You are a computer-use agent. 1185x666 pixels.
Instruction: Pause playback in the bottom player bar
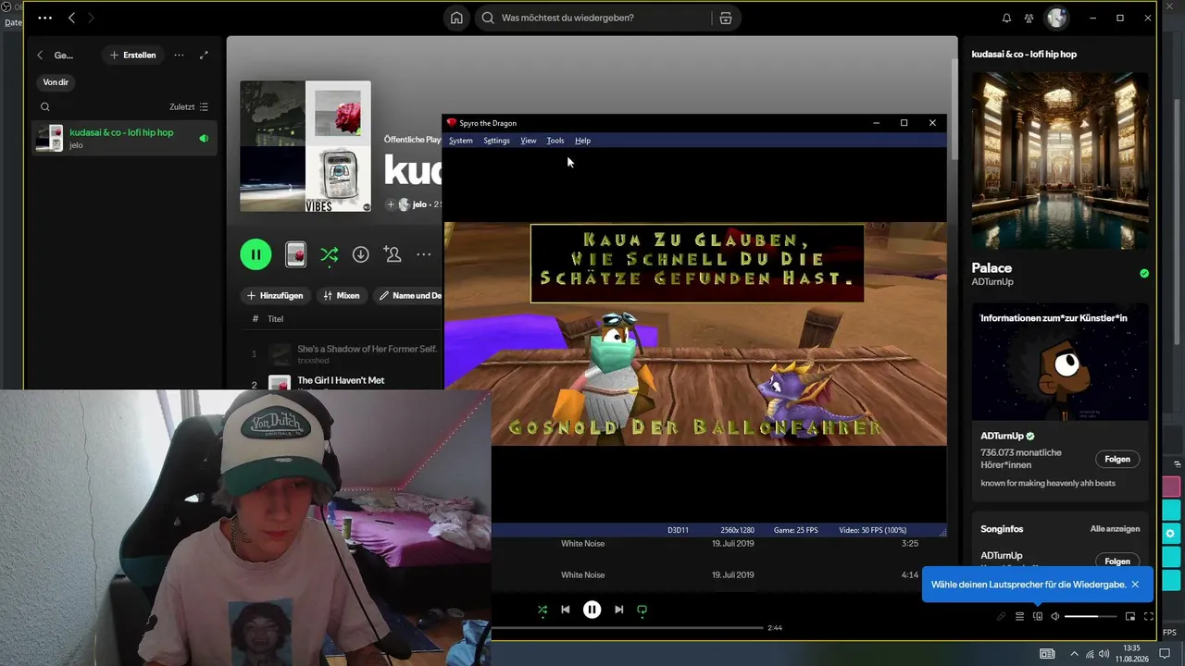(x=592, y=610)
